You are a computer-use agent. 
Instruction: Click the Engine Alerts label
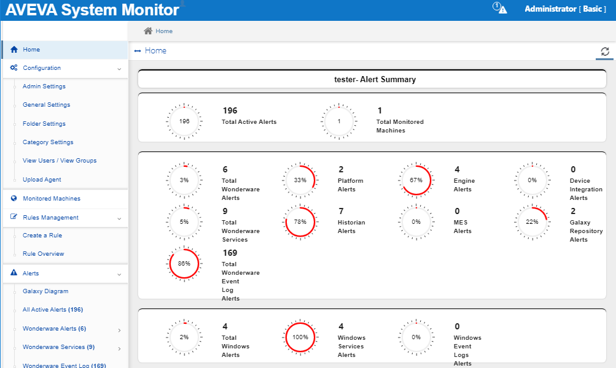pos(464,185)
